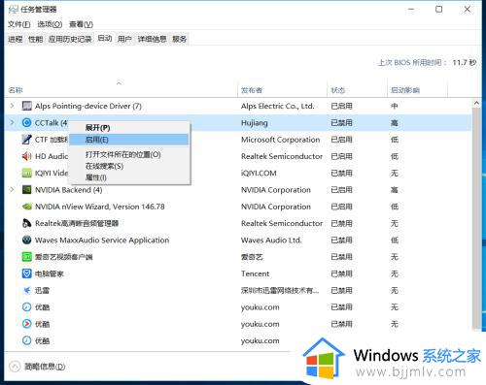
Task: Switch to the 进程 tab
Action: [16, 39]
